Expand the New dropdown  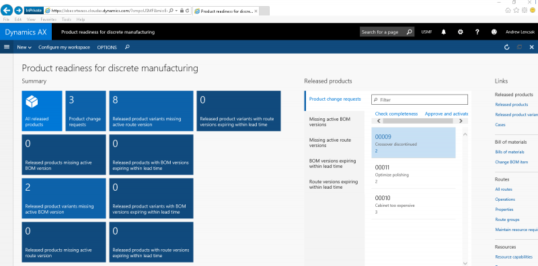coord(24,47)
